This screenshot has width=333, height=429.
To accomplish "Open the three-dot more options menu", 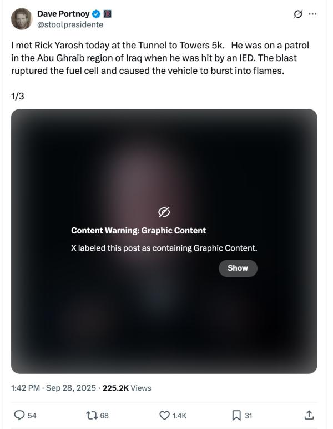I will click(312, 14).
